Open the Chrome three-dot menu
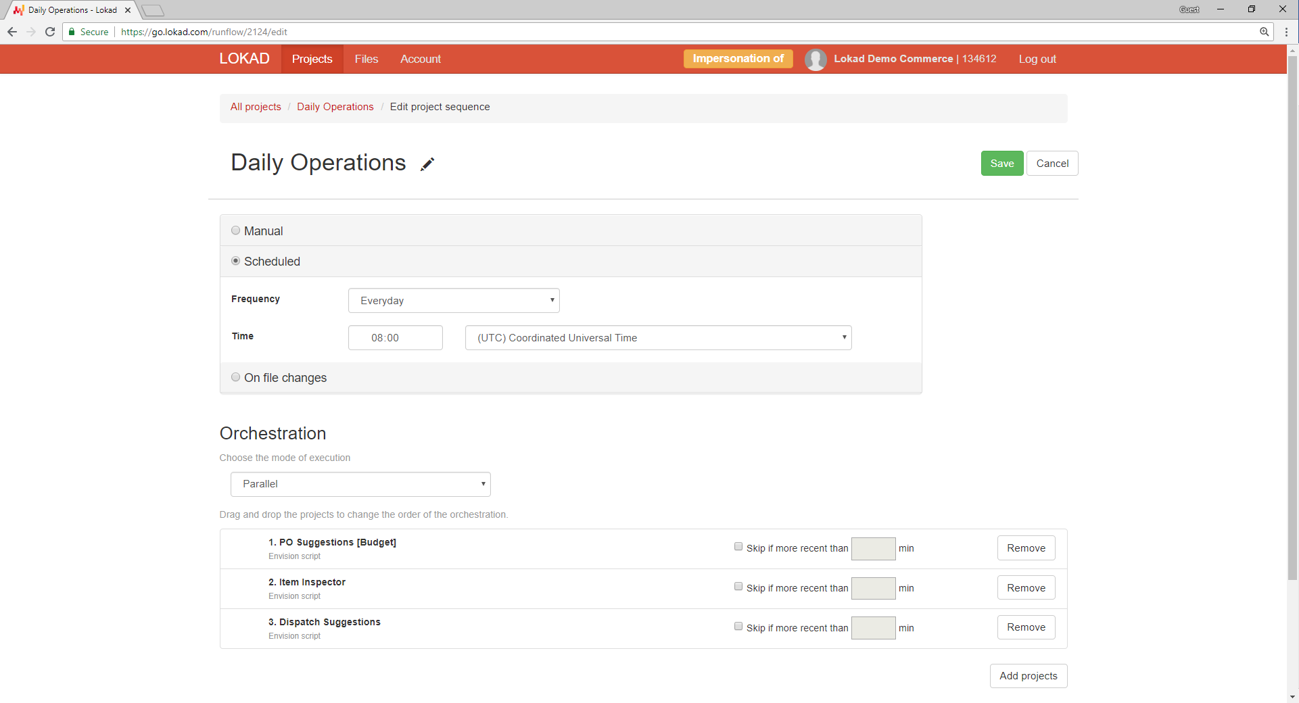 [x=1286, y=32]
